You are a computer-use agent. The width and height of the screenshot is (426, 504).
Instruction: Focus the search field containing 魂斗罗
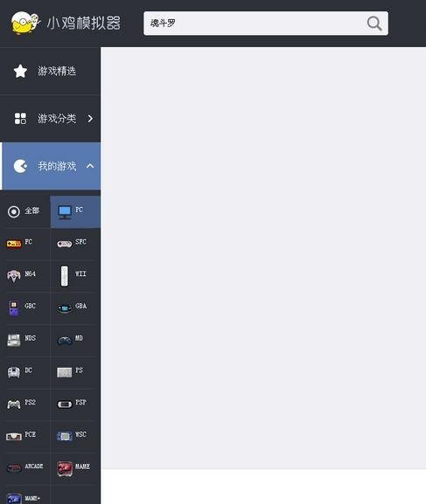click(266, 24)
